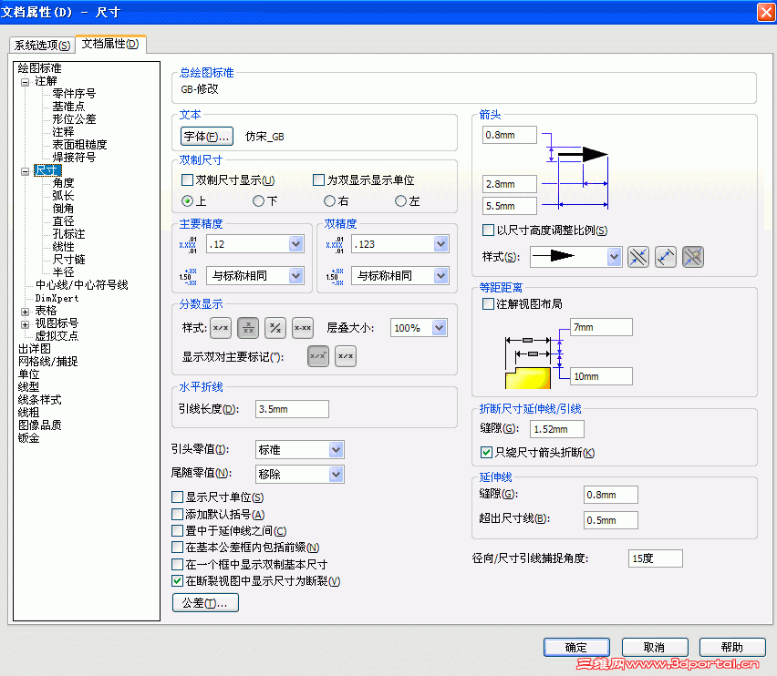Click the 公差 tolerance button
The width and height of the screenshot is (777, 676).
pyautogui.click(x=205, y=603)
